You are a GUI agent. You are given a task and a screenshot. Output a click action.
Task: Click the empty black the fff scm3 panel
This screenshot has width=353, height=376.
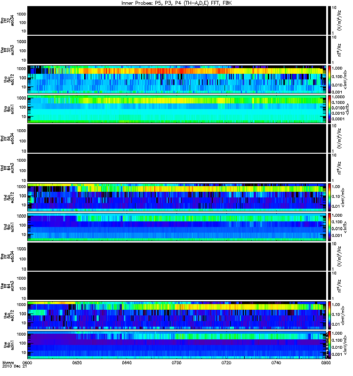pos(176,286)
